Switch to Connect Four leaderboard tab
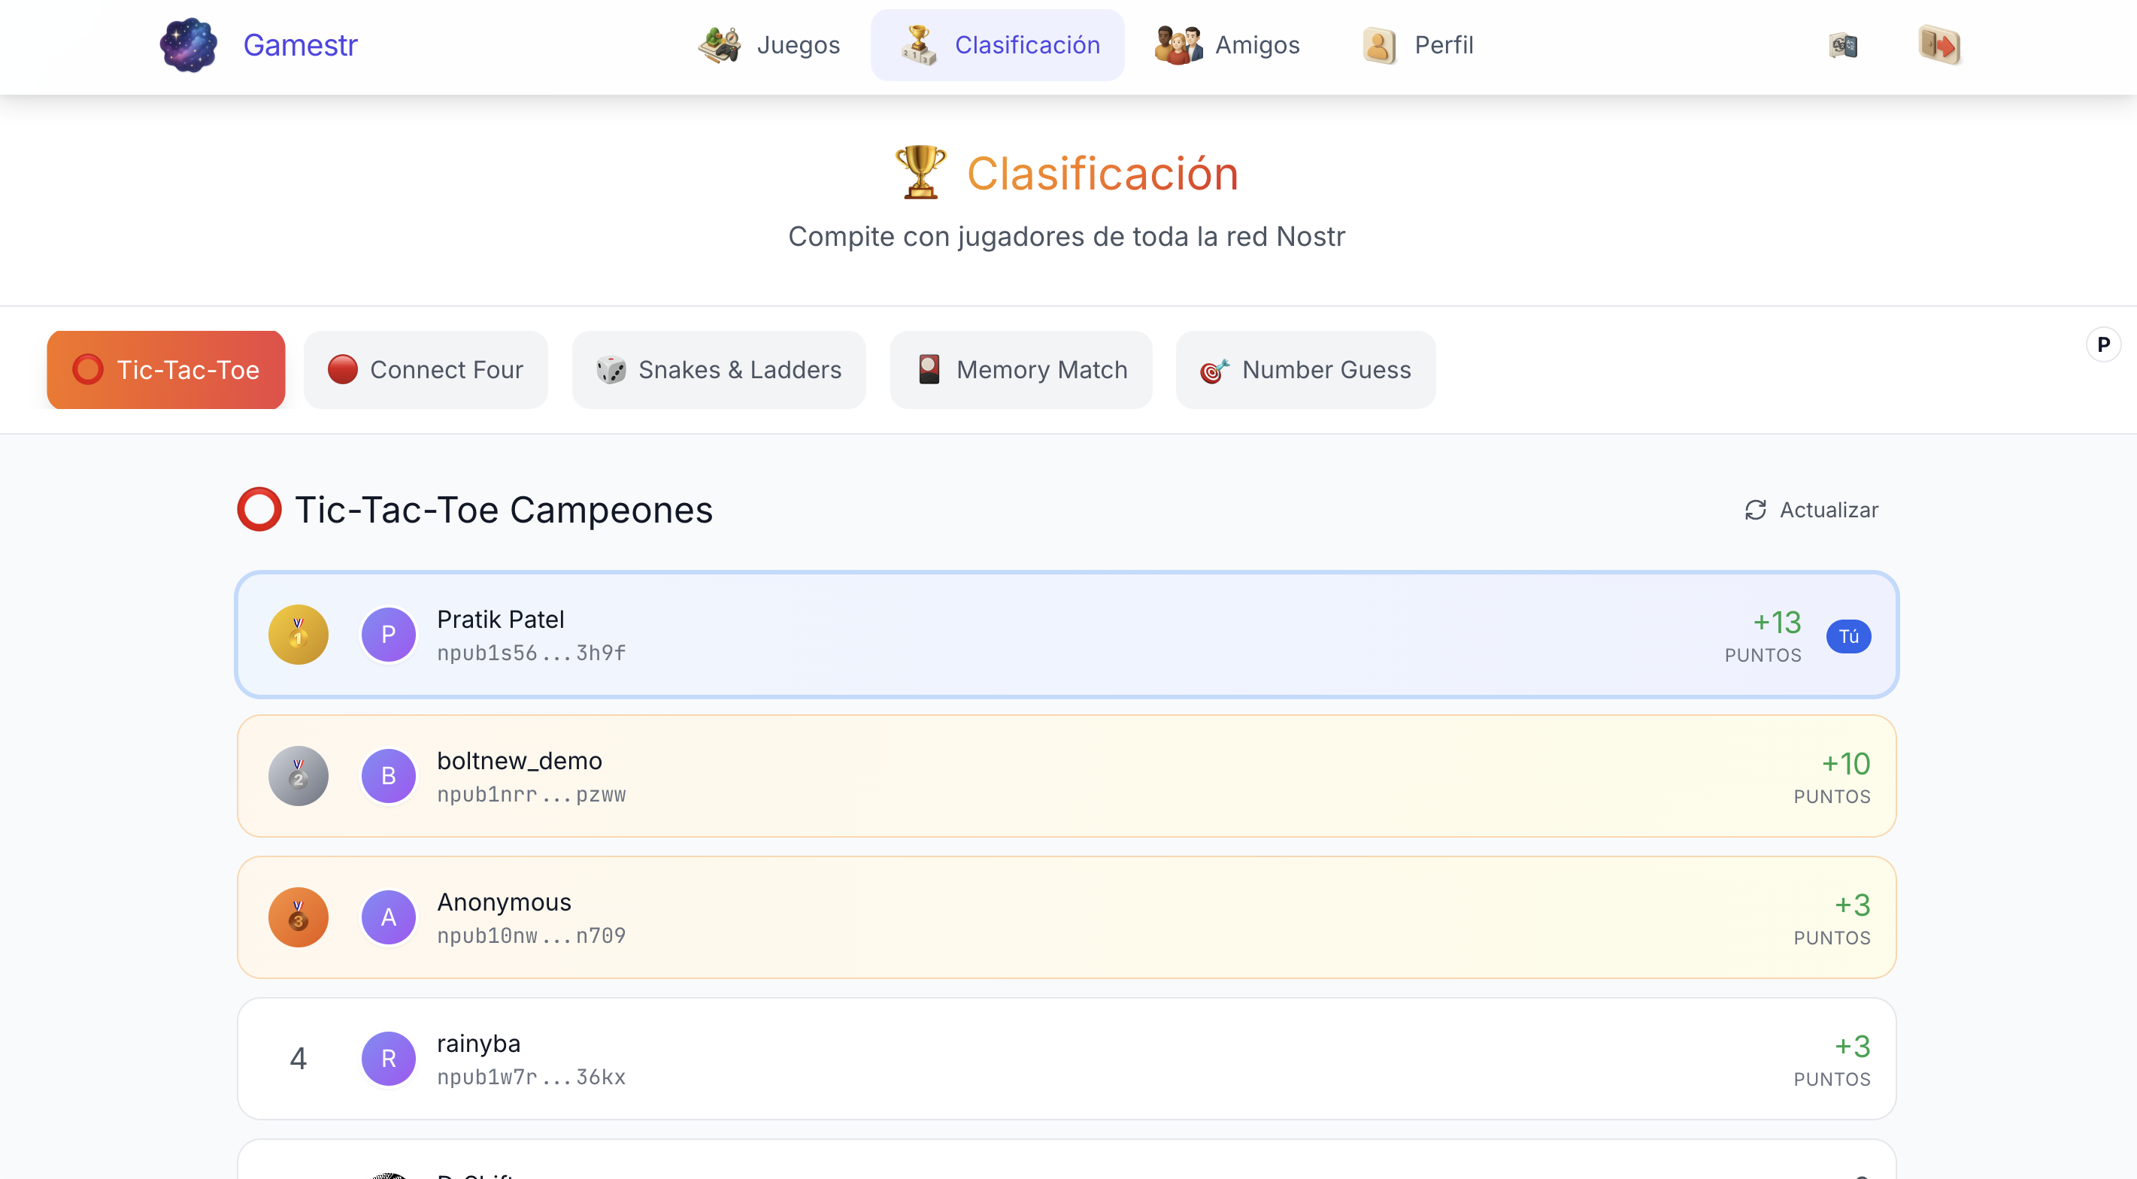Screen dimensions: 2137x1179 click(426, 370)
